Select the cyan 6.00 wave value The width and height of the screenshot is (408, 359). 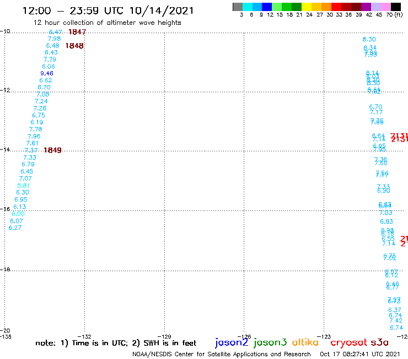click(x=18, y=214)
